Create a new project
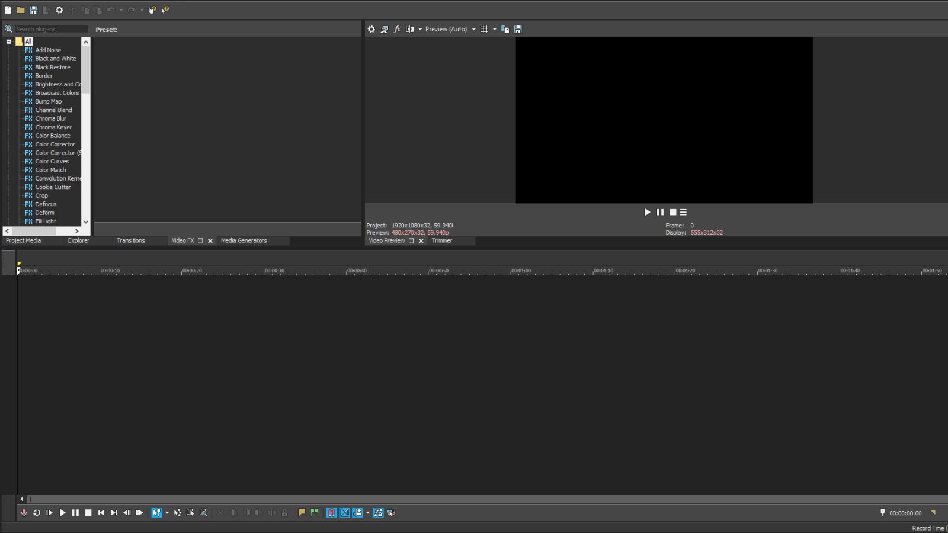 [x=8, y=9]
